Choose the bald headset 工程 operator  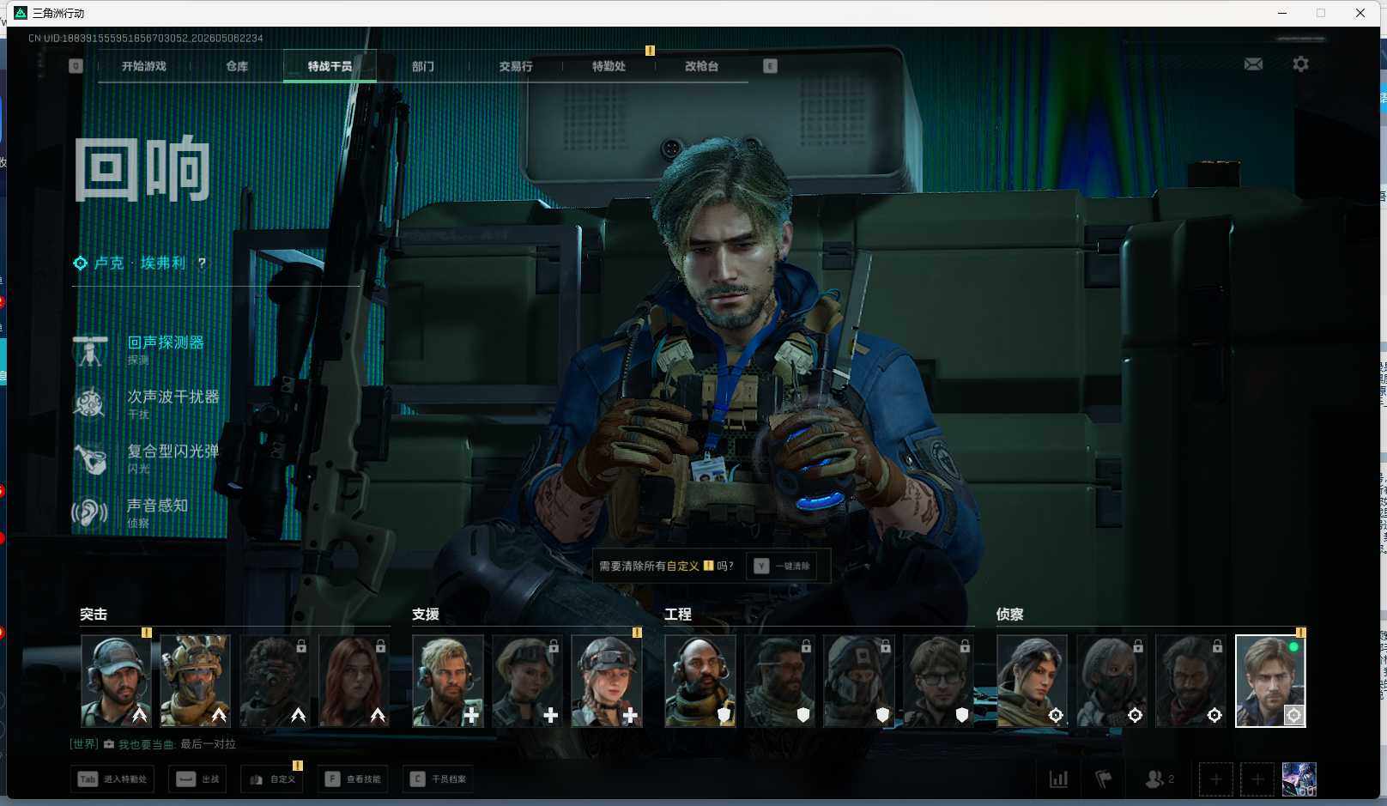pos(700,681)
